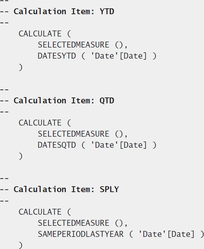Click the DATESQTD function name
204x249 pixels.
[57, 145]
